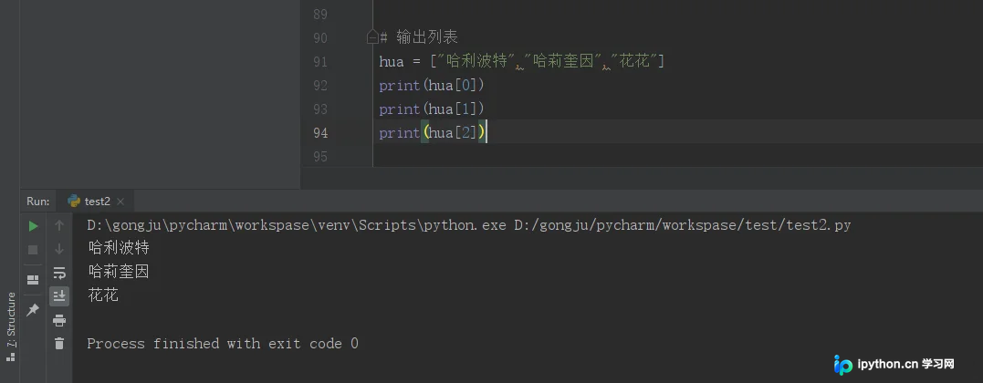Click the print(hua[1]) statement

(432, 109)
